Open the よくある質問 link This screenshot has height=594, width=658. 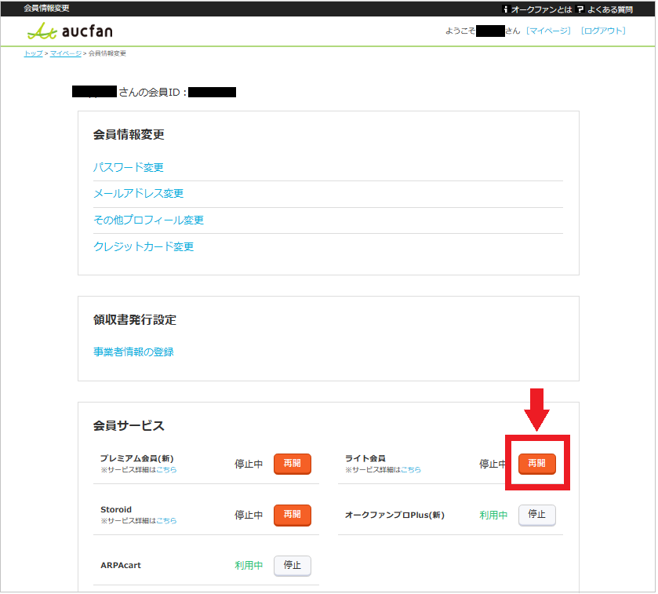point(610,9)
